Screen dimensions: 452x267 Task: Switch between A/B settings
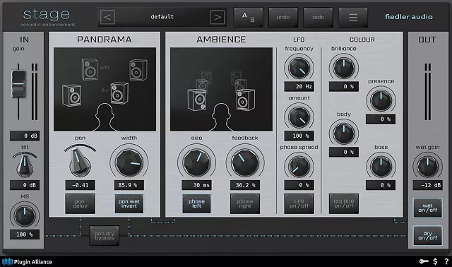click(248, 17)
